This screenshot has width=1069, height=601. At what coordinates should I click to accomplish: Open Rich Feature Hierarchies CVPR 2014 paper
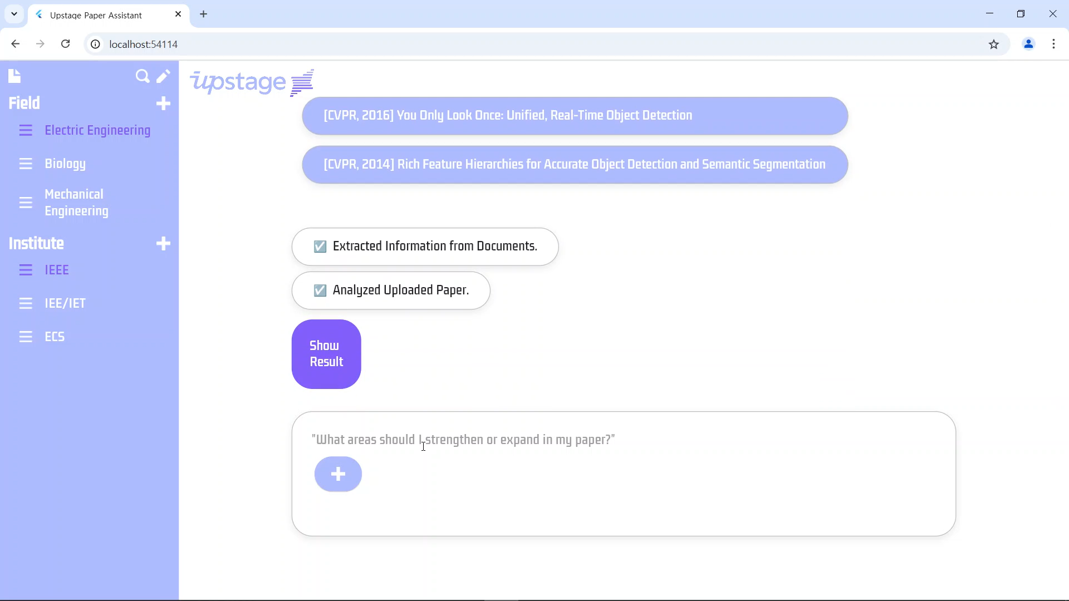coord(575,165)
